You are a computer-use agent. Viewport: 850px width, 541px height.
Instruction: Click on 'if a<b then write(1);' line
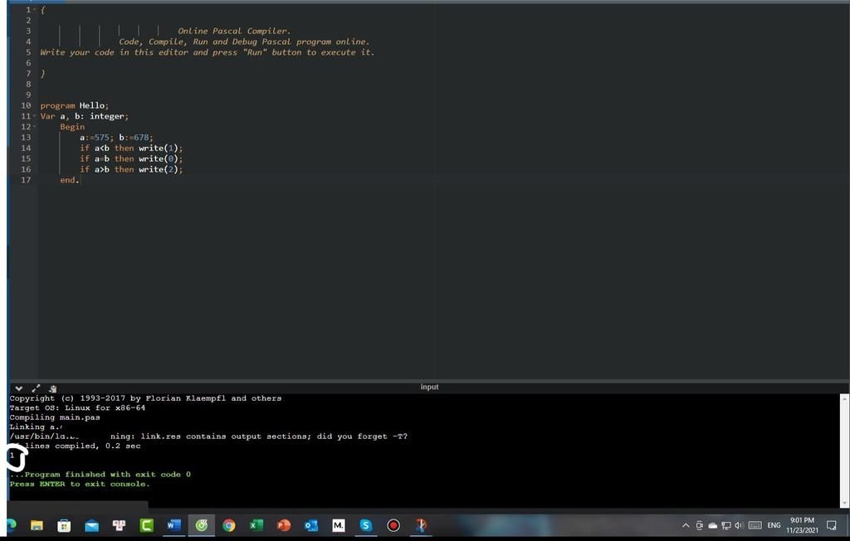[x=131, y=148]
